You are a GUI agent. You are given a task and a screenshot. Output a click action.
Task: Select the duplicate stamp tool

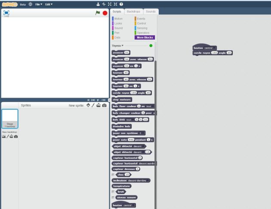tap(98, 4)
